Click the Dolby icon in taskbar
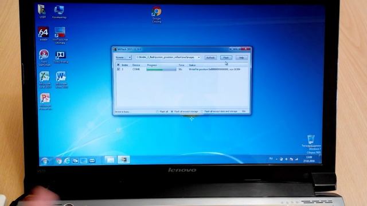The image size is (367, 206). pos(92,160)
